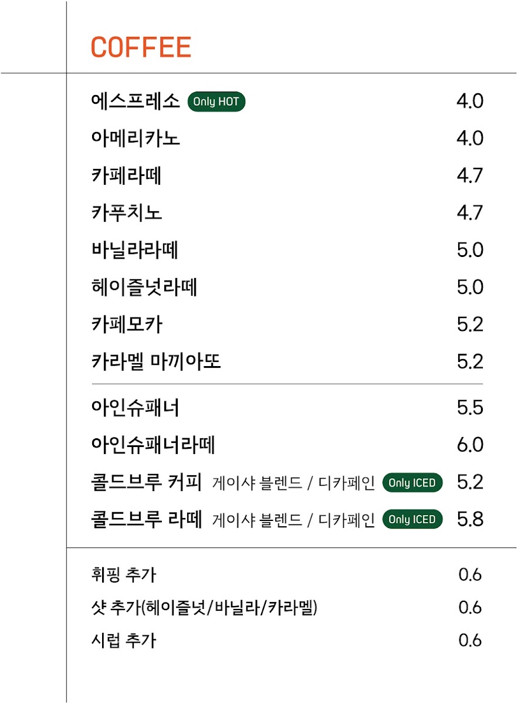518x704 pixels.
Task: Select the 시럽 추가 add-on option
Action: 124,640
